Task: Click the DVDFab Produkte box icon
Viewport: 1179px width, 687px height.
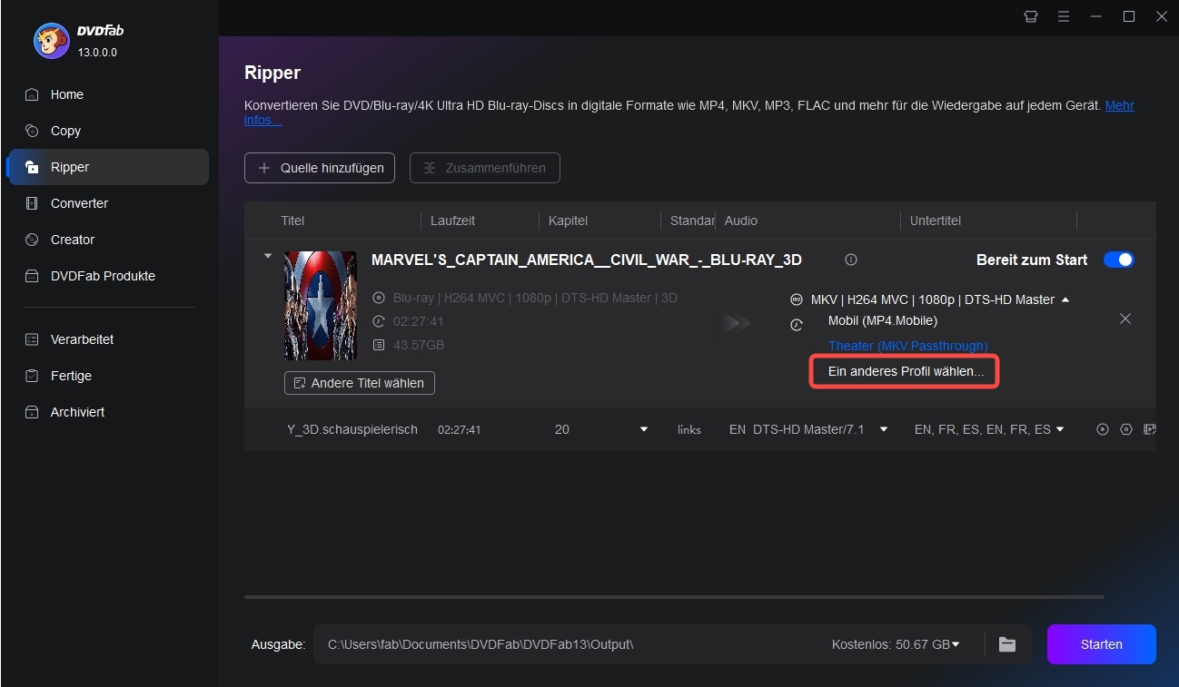Action: [33, 276]
